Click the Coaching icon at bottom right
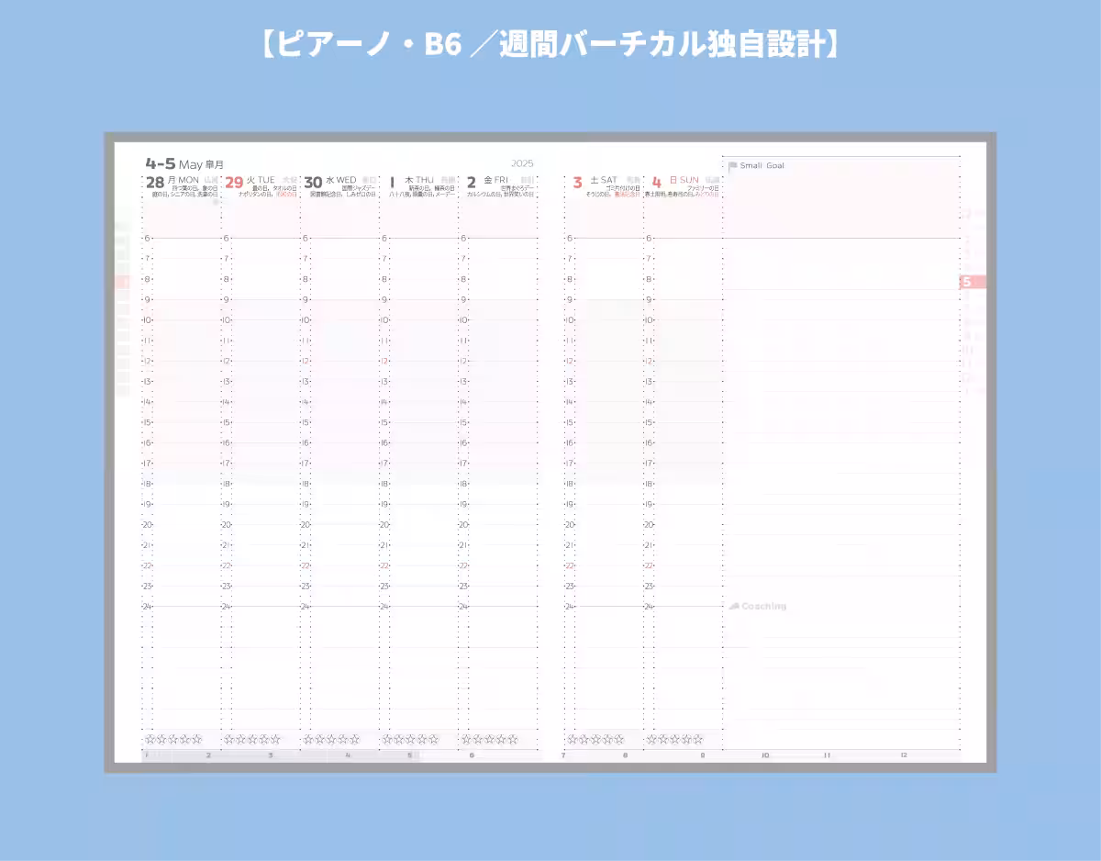 734,606
